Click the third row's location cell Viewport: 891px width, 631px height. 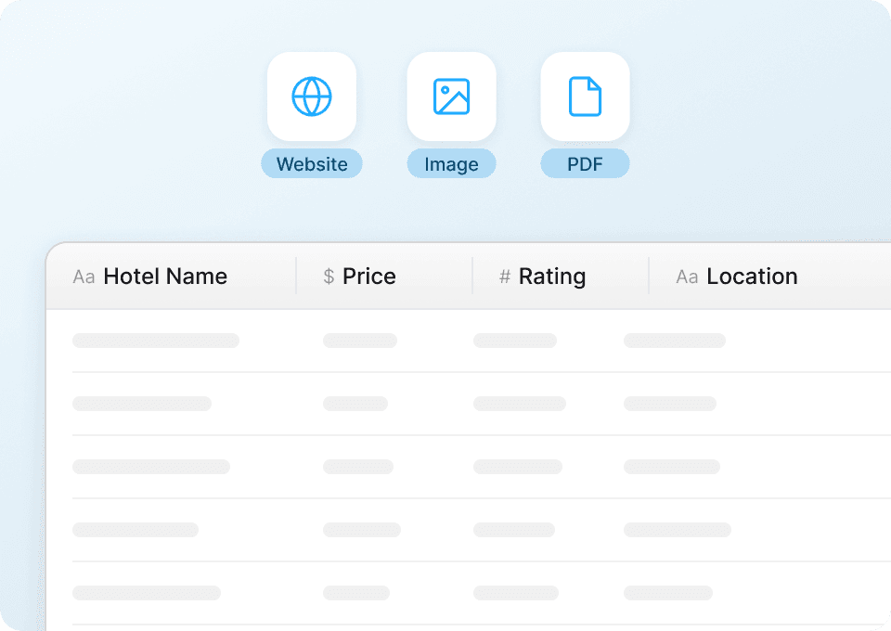click(672, 467)
